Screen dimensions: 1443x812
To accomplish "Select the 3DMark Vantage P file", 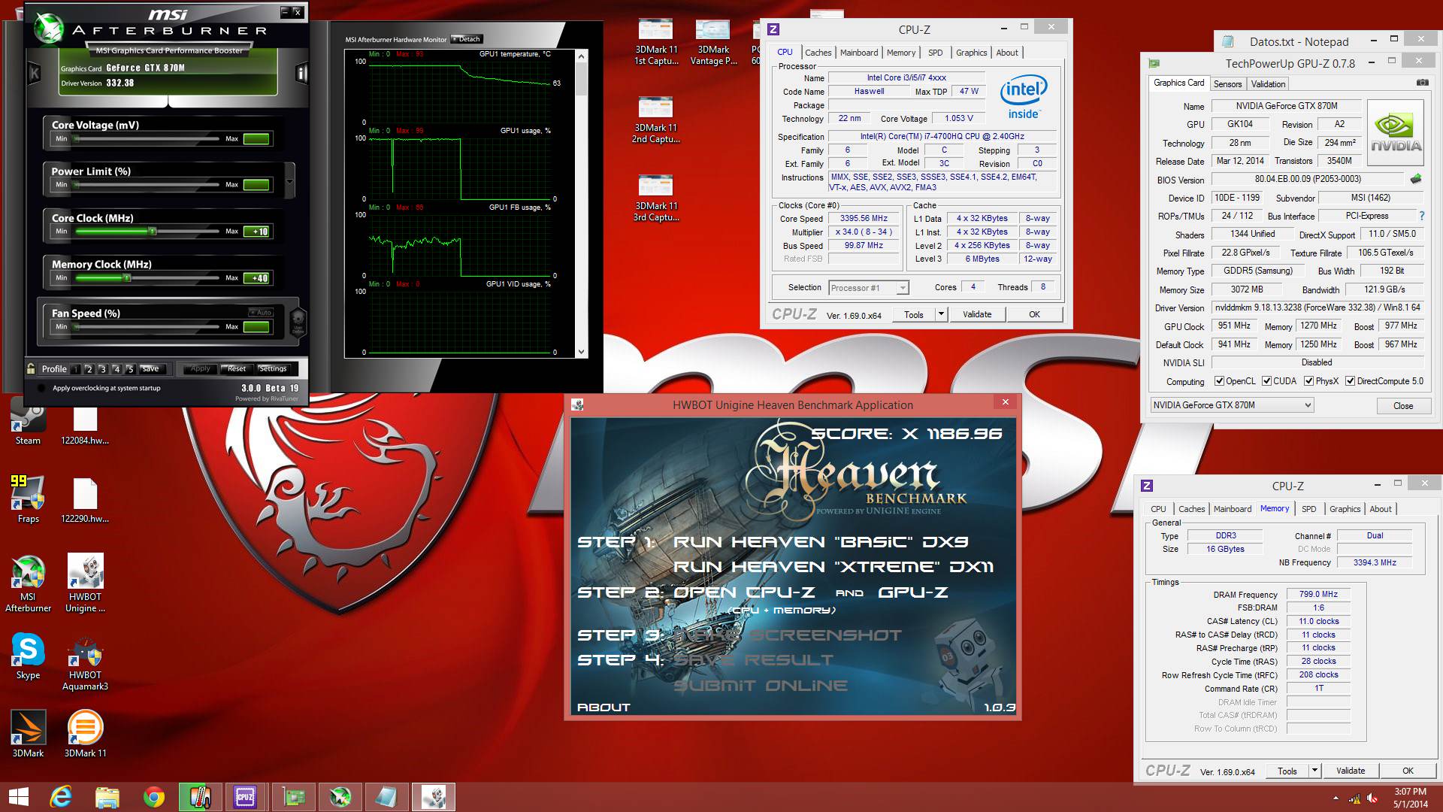I will point(713,43).
